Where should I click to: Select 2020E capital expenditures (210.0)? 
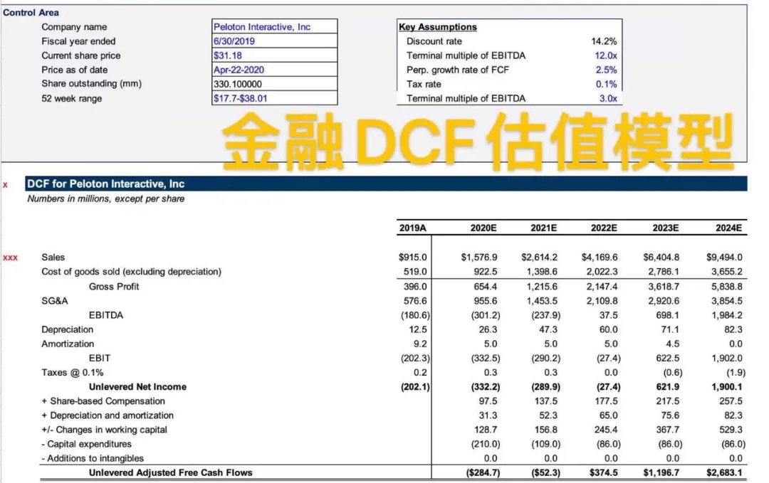[x=486, y=444]
